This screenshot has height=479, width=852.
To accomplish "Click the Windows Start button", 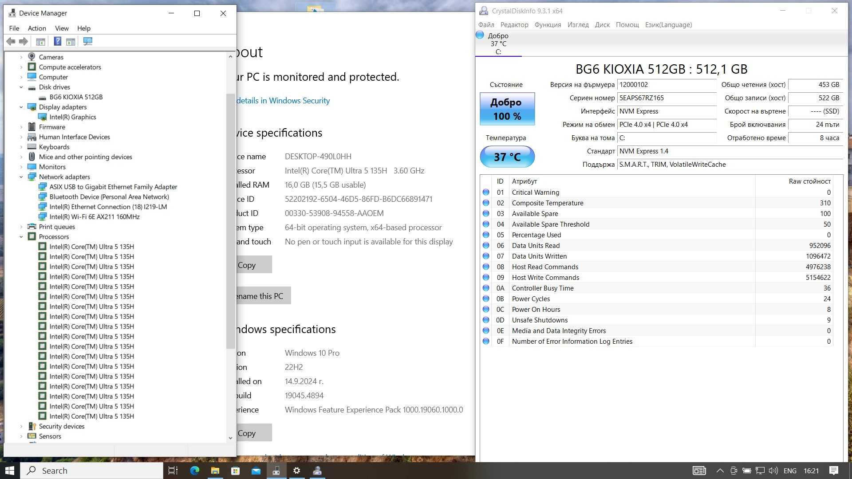I will click(10, 471).
